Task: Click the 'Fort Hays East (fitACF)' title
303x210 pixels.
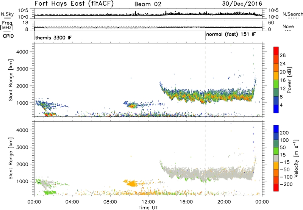Action: pyautogui.click(x=74, y=4)
